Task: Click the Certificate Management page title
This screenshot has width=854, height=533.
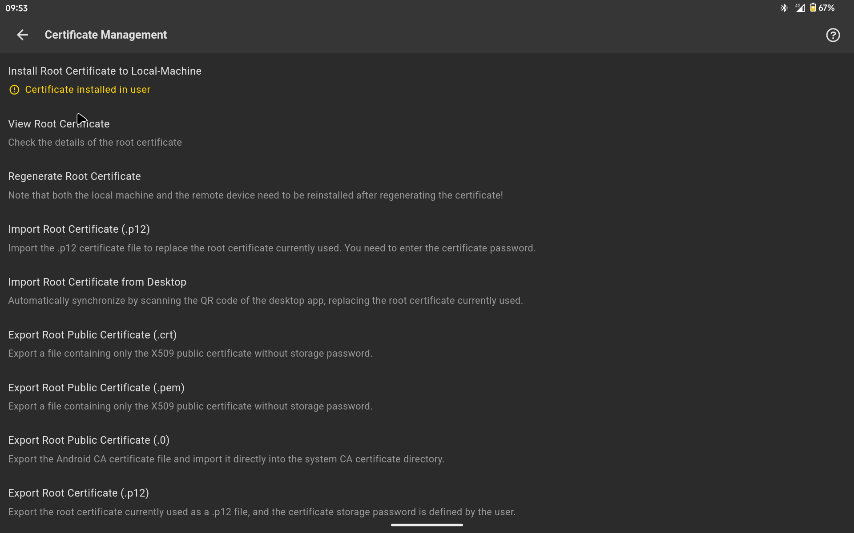Action: point(106,35)
